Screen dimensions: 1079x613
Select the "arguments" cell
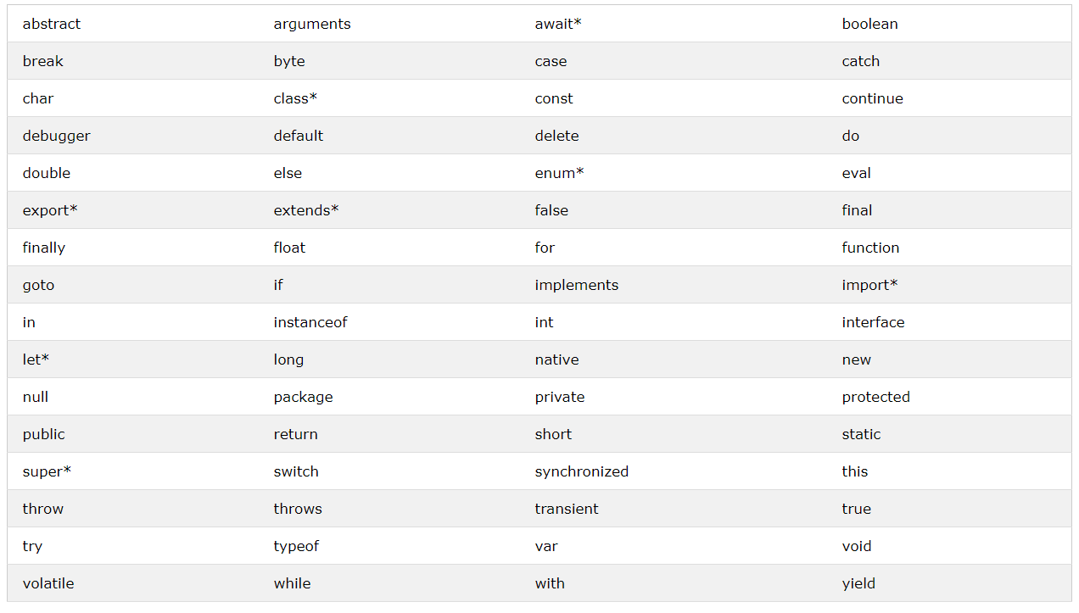tap(312, 24)
